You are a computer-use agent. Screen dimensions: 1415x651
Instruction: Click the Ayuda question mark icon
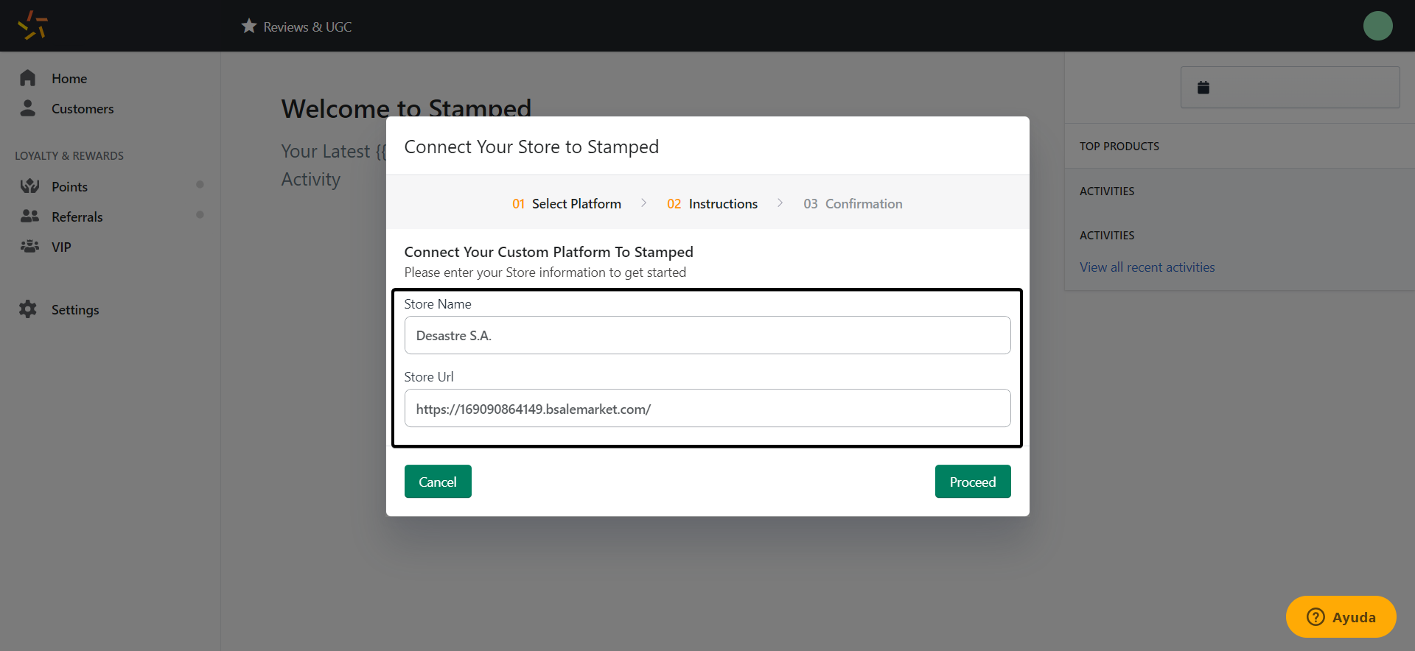[x=1316, y=617]
